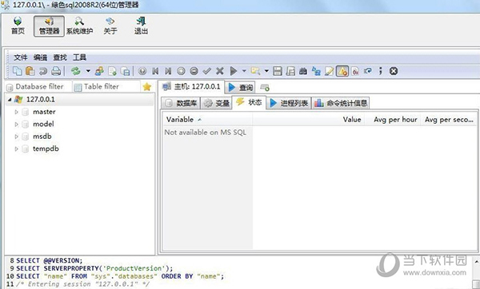Switch to the 状态 status tab
The image size is (480, 289).
tap(249, 102)
